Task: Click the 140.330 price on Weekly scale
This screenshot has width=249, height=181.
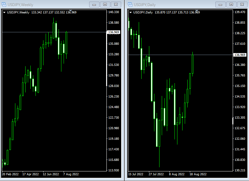Action: 113,12
